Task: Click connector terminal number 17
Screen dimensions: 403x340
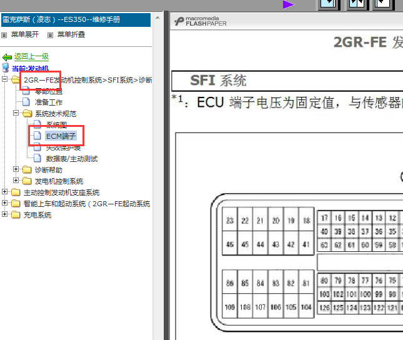Action: [324, 218]
